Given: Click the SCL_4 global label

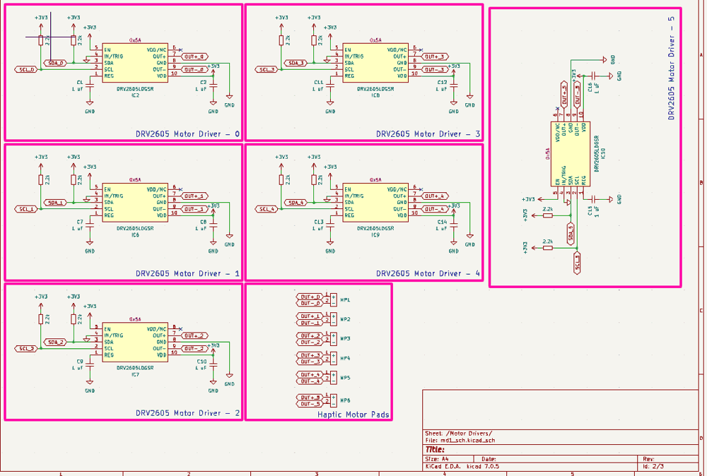Looking at the screenshot, I should (267, 210).
